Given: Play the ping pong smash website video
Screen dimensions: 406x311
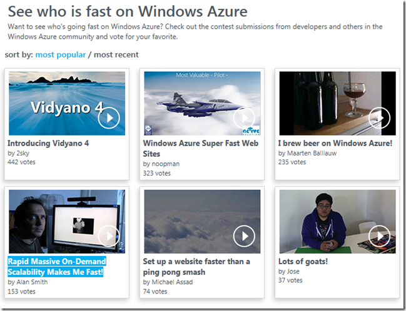Looking at the screenshot, I should pos(244,236).
